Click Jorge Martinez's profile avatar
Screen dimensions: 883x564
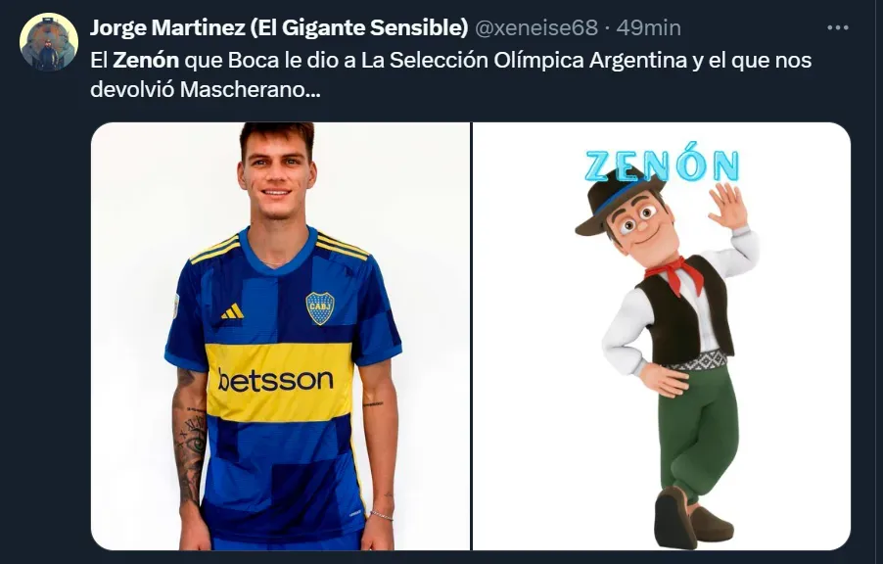49,42
